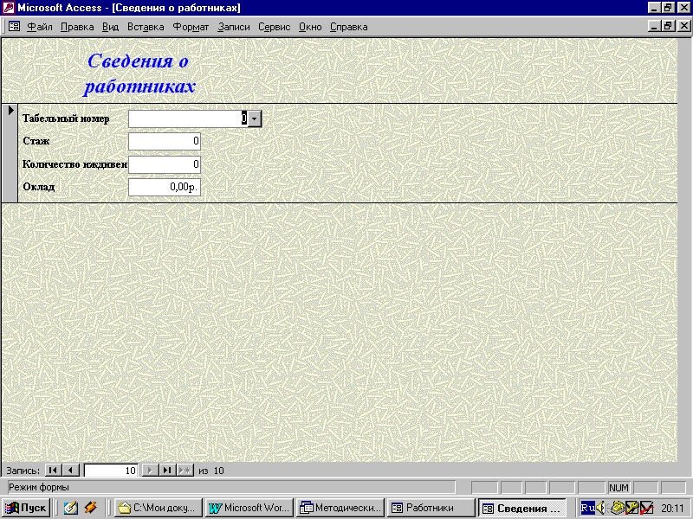Click the Сведения о работниках heading

[139, 74]
